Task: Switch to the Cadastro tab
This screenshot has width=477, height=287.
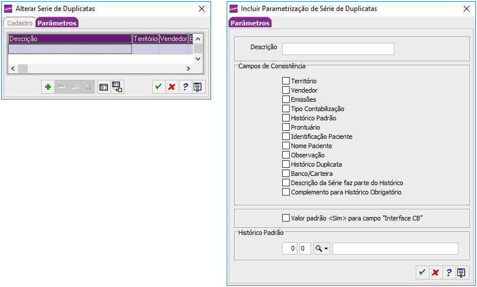Action: [x=20, y=23]
